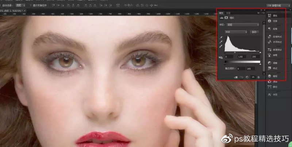Toggle adjustment layer visibility eye icon
The width and height of the screenshot is (292, 147).
pos(253,77)
